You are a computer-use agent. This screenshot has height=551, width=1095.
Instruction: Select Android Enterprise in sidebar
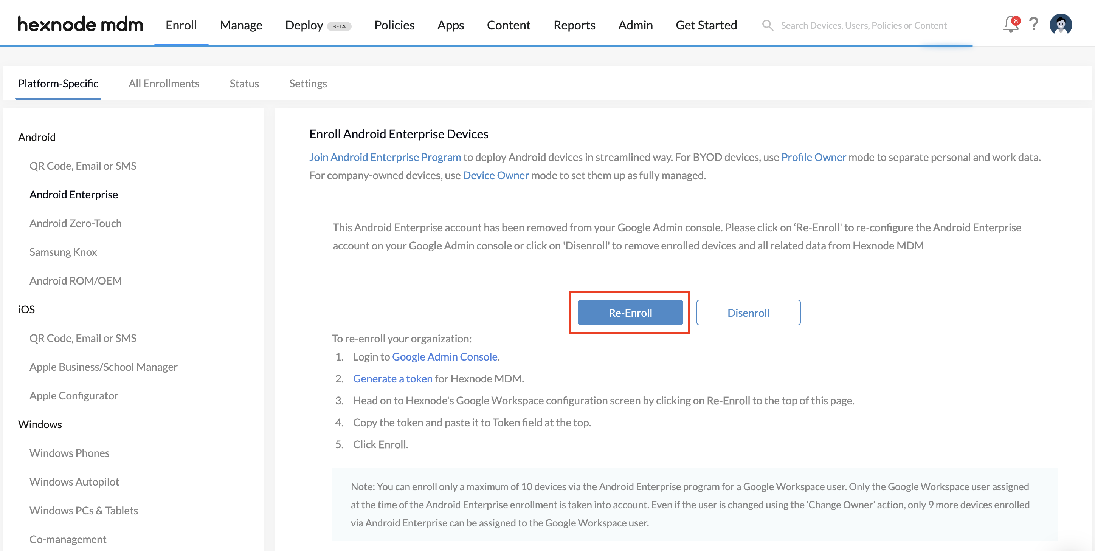click(73, 194)
